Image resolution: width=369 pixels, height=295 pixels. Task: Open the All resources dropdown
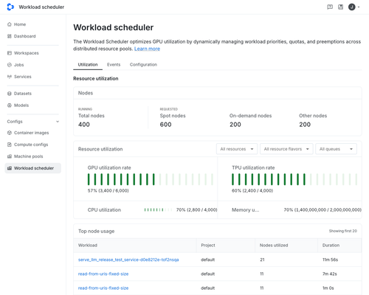click(x=237, y=149)
